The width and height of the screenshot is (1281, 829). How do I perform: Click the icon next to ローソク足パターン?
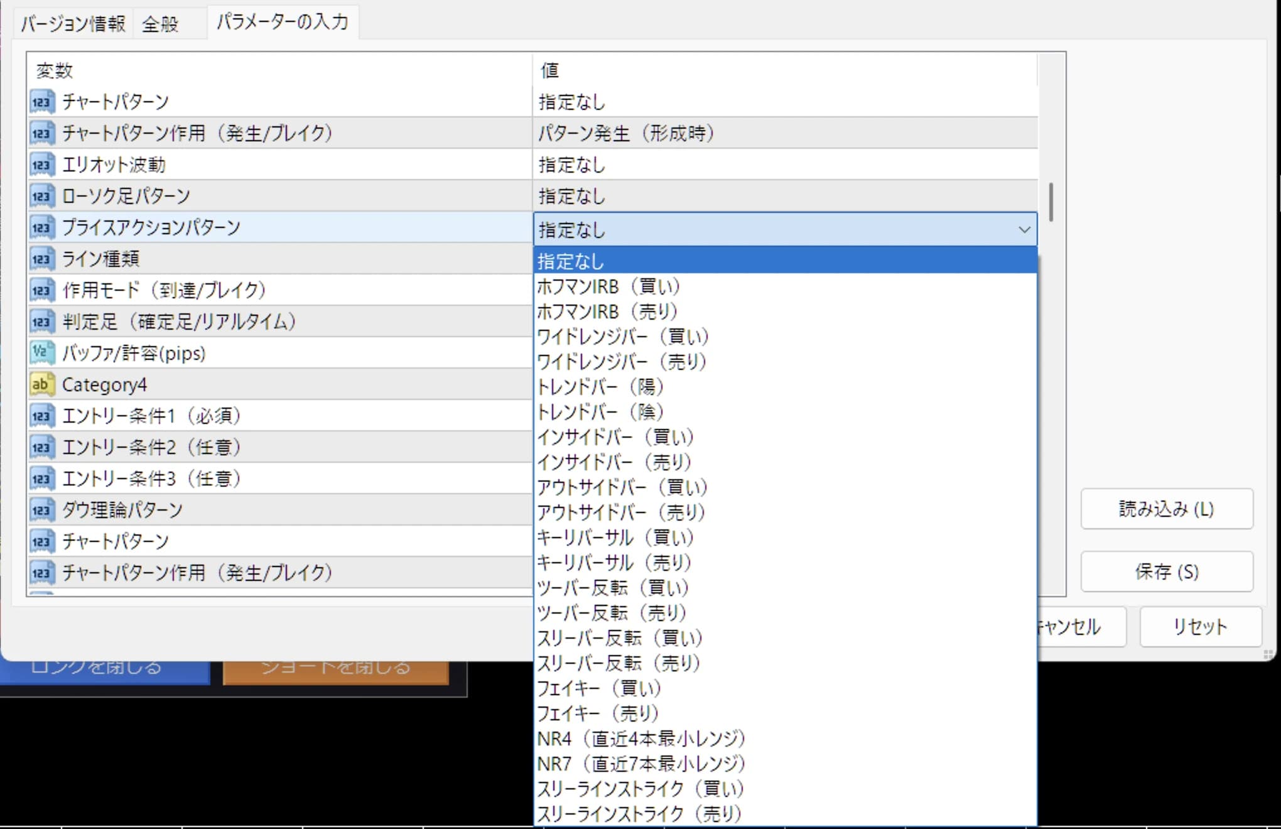pyautogui.click(x=41, y=196)
